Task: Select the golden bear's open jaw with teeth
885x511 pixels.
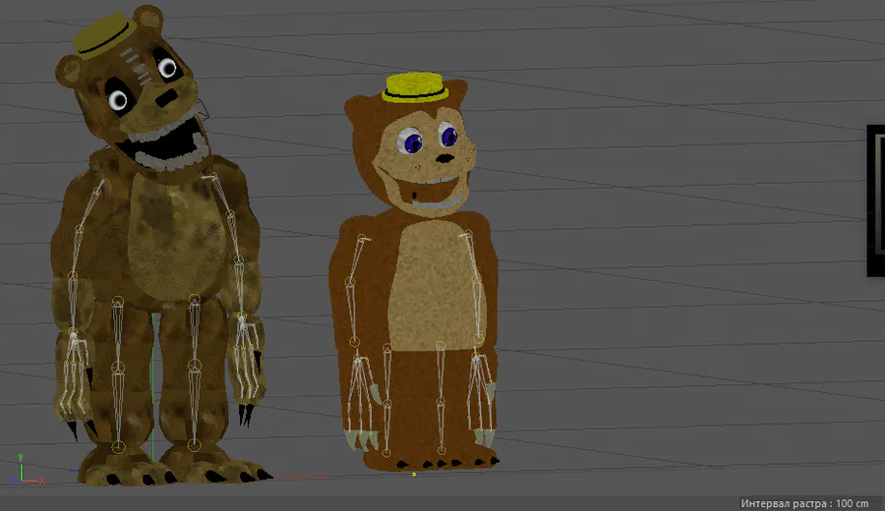Action: (x=163, y=145)
